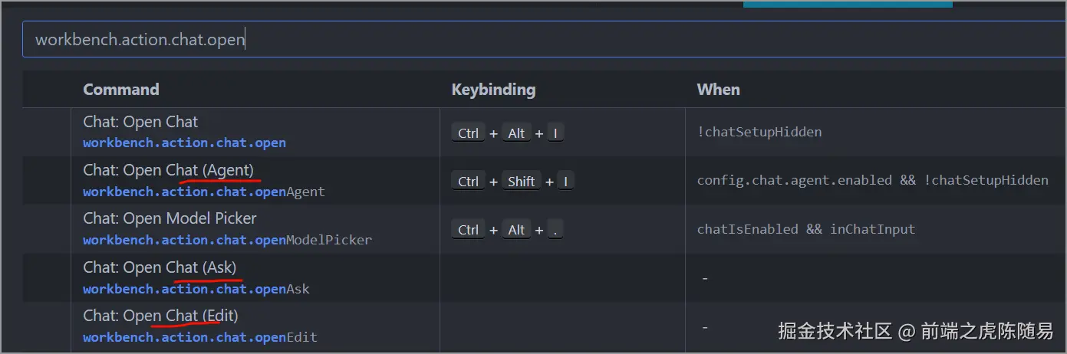Select the "Chat: Open Chat (Agent)" command
The width and height of the screenshot is (1067, 354).
tap(168, 170)
